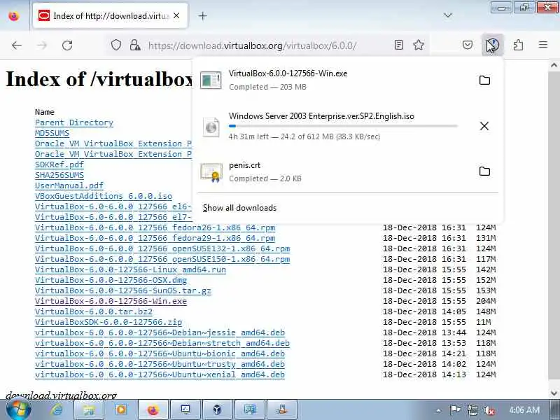Open the SDKRef.pdf link
Viewport: 560px width, 420px height.
[59, 164]
